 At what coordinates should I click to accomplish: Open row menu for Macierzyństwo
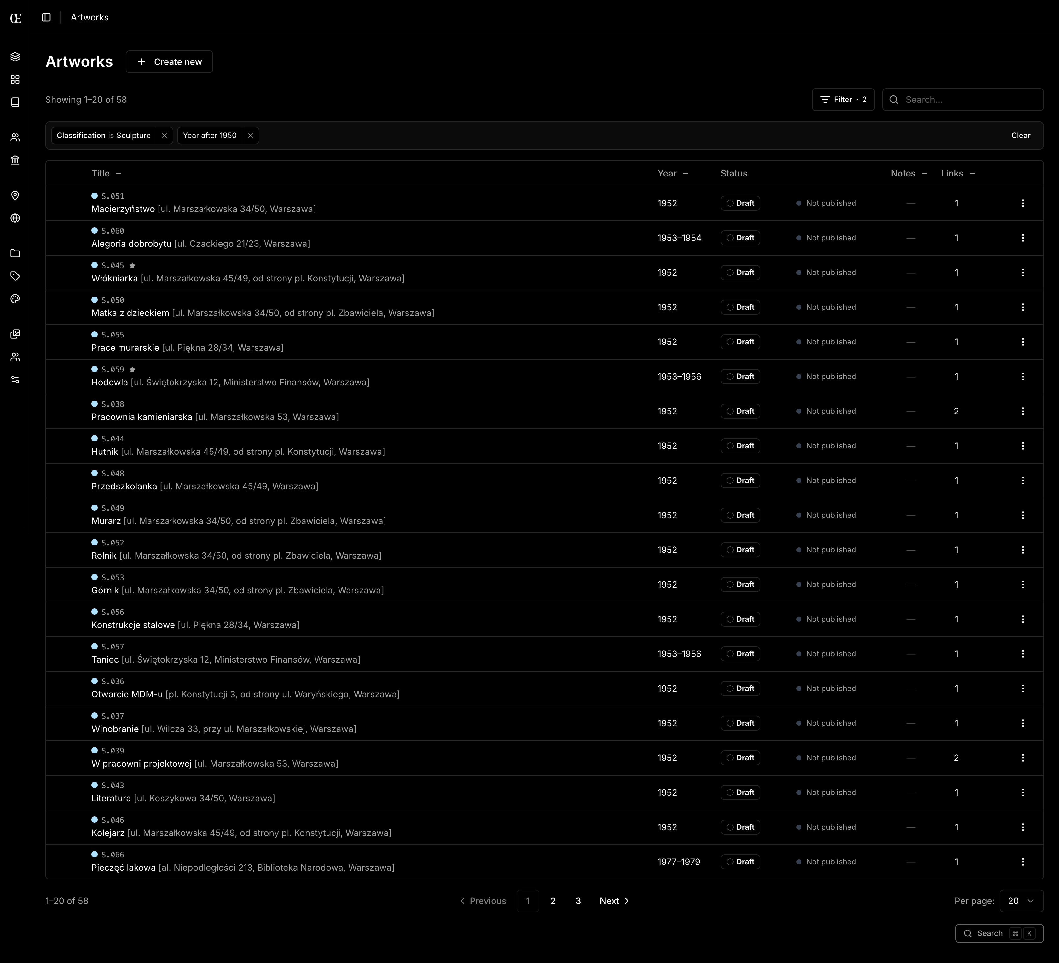tap(1023, 203)
